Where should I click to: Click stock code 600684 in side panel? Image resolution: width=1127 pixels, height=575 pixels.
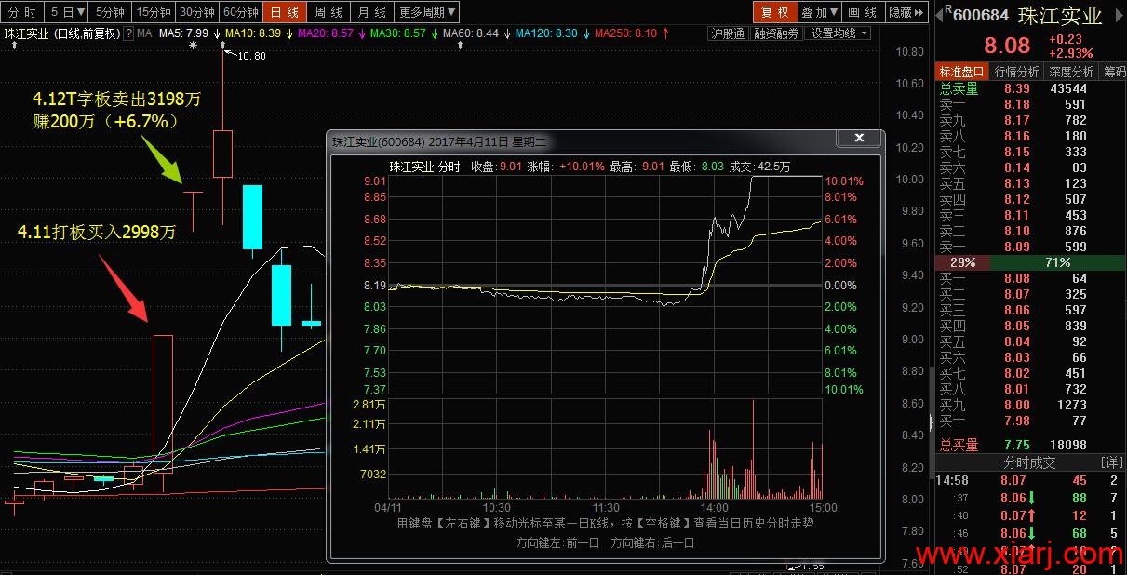tap(982, 16)
